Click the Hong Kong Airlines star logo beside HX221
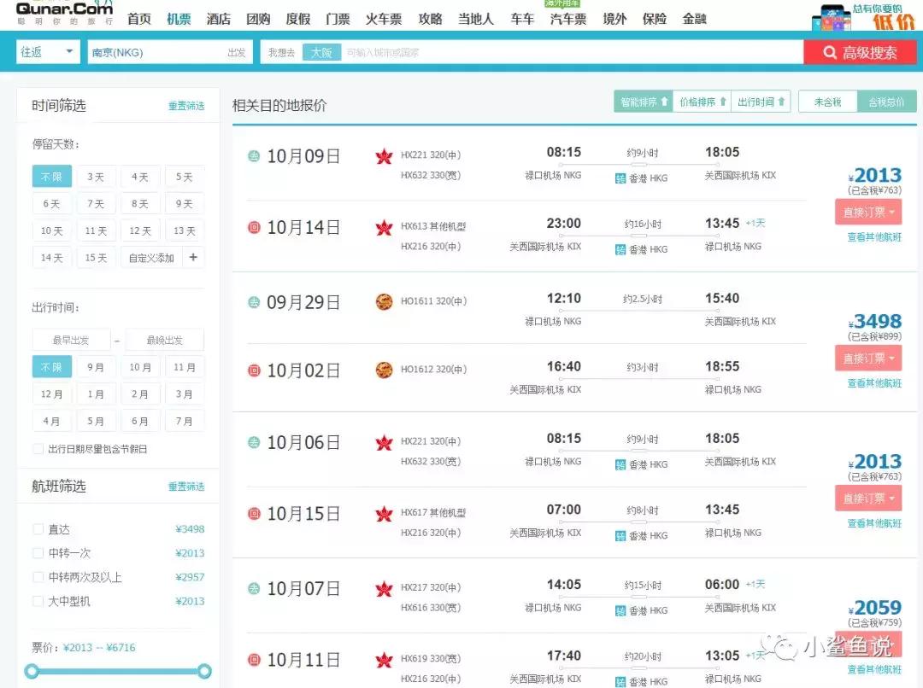Screen dimensions: 923x688 click(383, 156)
